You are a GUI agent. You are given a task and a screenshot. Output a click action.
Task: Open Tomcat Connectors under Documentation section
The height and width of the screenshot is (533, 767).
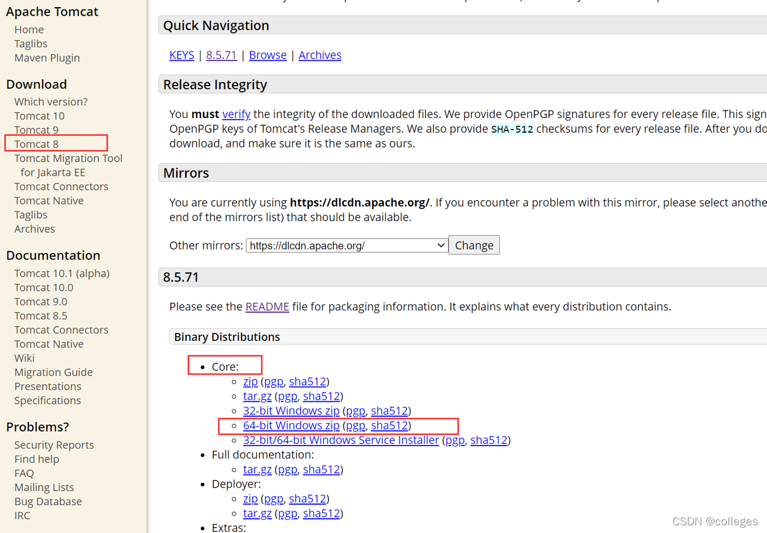61,330
